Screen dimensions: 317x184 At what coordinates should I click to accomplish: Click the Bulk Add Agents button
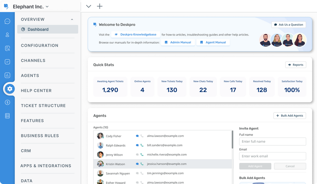pos(289,115)
